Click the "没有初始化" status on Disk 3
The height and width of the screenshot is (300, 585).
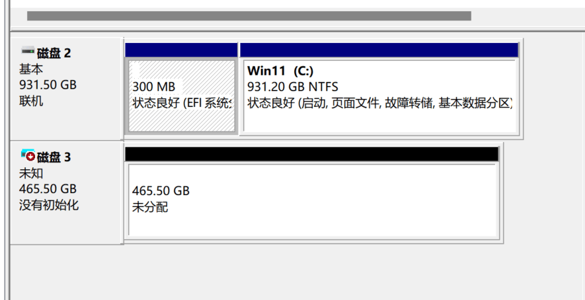[x=49, y=205]
